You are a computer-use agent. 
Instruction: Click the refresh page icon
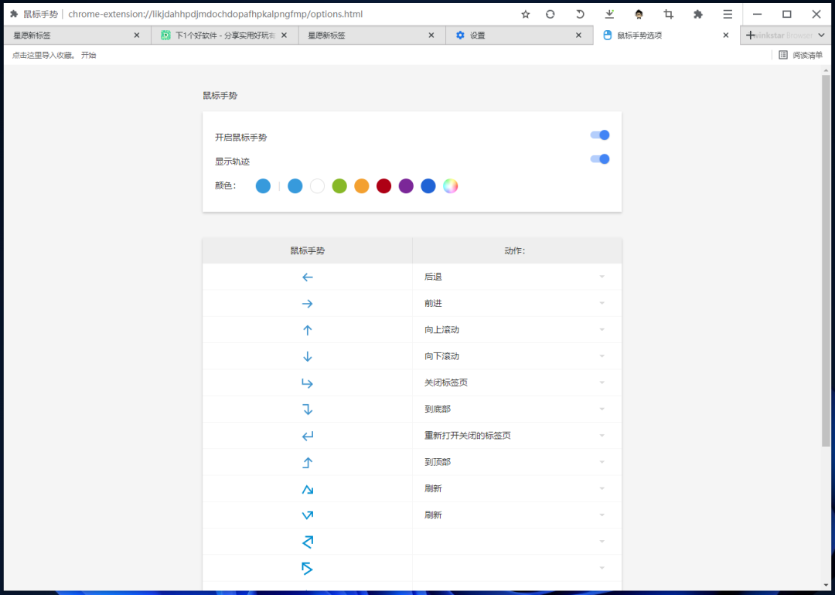(x=550, y=14)
